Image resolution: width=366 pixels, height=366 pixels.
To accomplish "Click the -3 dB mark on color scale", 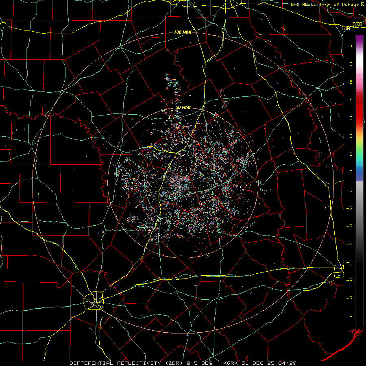I will 349,227.
